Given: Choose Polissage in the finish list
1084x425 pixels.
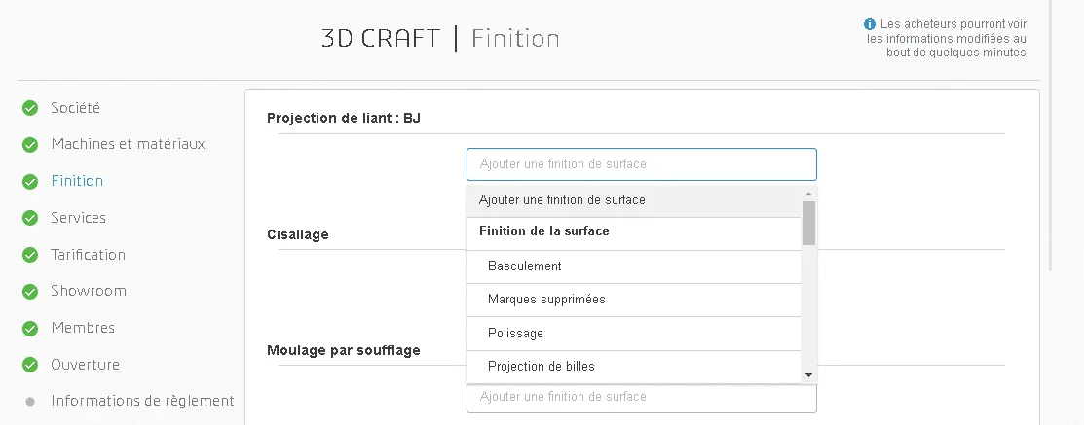Looking at the screenshot, I should 633,334.
